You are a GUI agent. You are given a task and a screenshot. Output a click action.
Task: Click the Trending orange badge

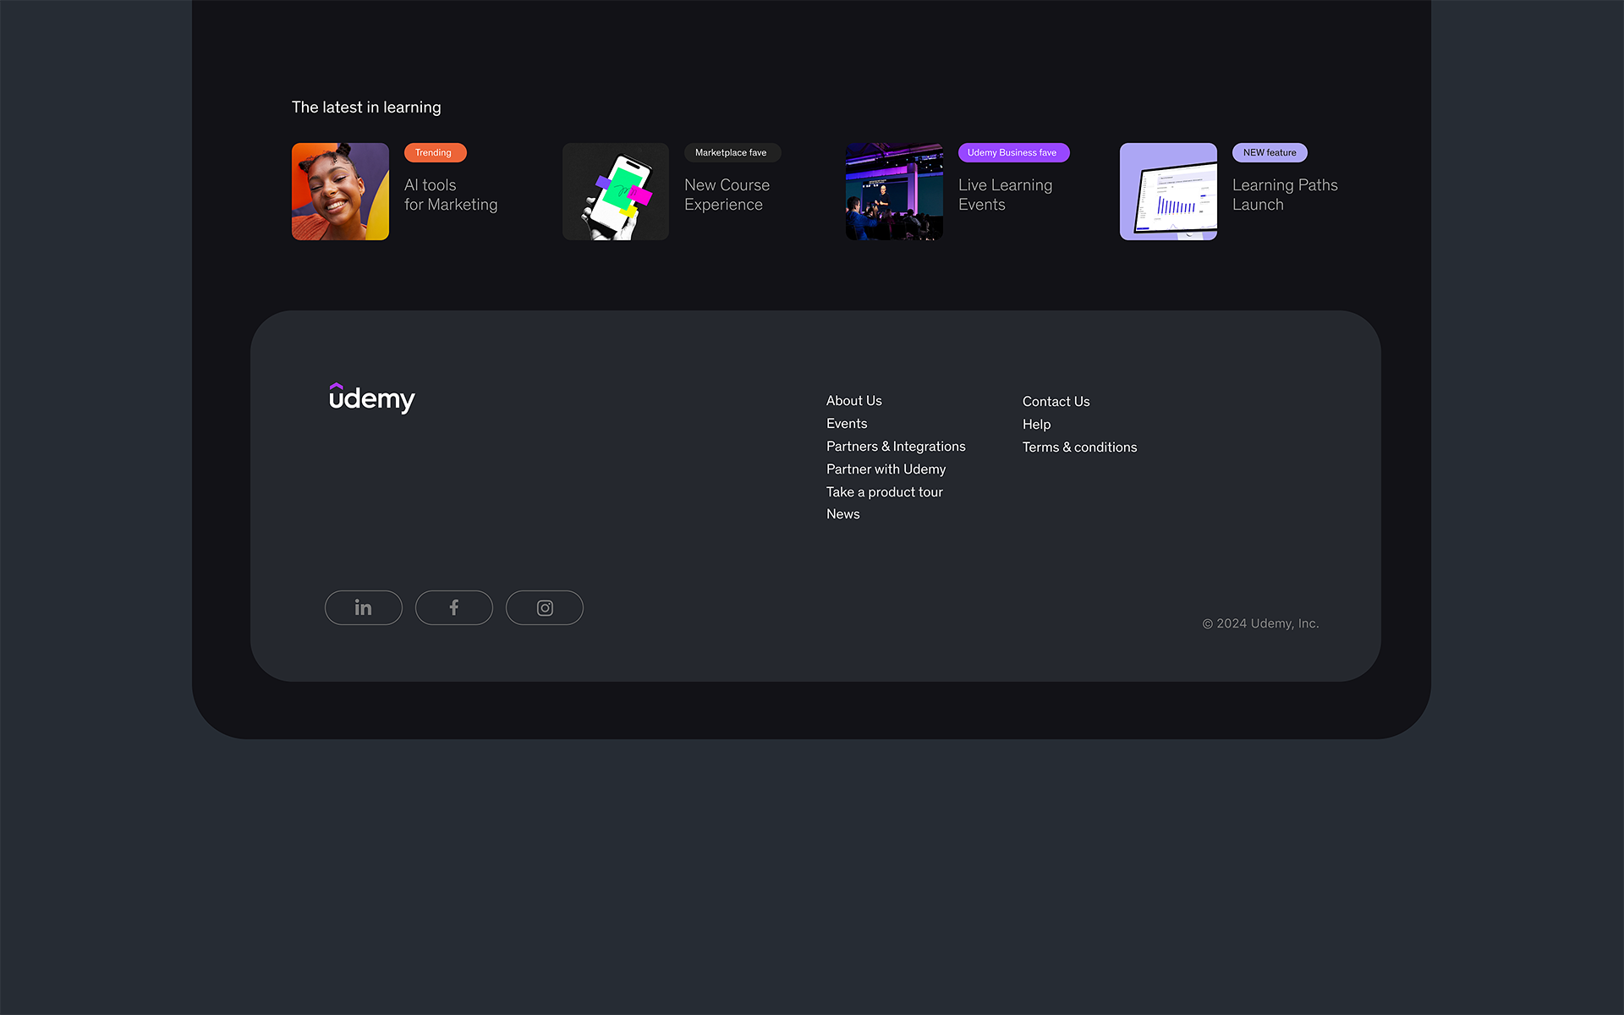(x=435, y=152)
